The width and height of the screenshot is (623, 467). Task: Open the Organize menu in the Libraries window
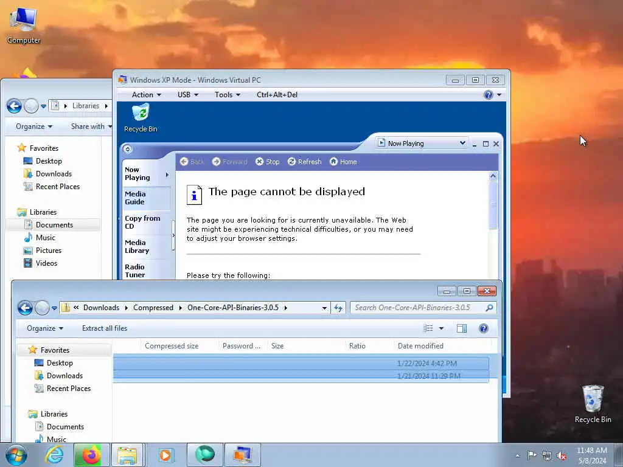pyautogui.click(x=34, y=126)
